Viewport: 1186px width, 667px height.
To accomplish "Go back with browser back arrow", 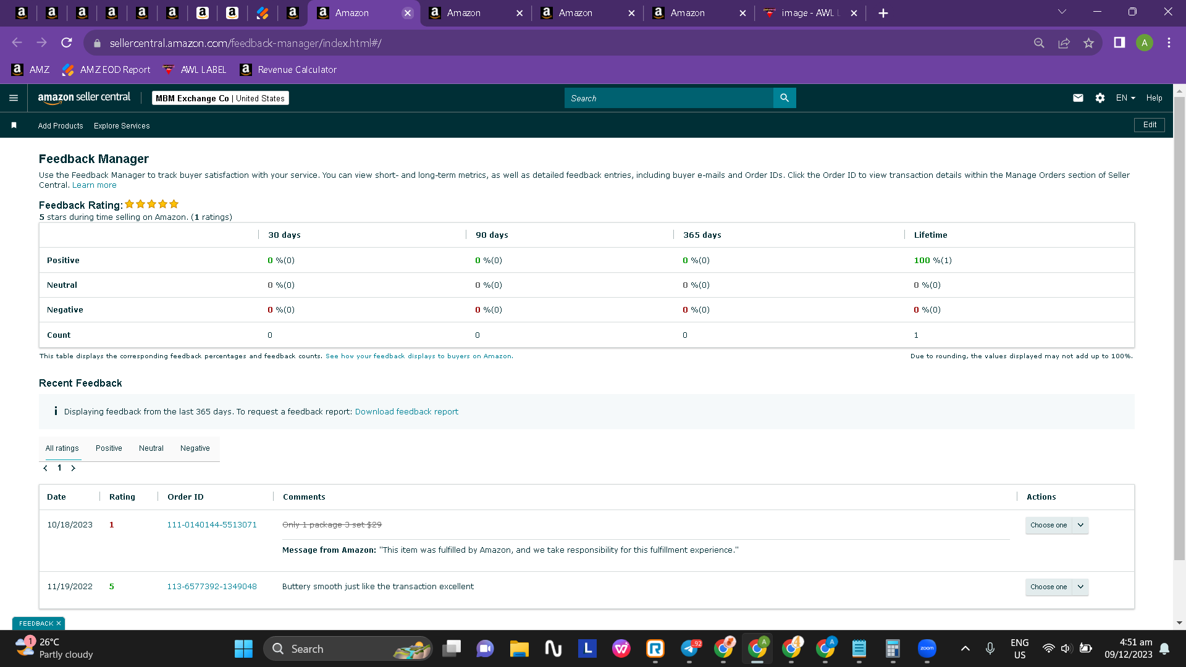I will (17, 43).
